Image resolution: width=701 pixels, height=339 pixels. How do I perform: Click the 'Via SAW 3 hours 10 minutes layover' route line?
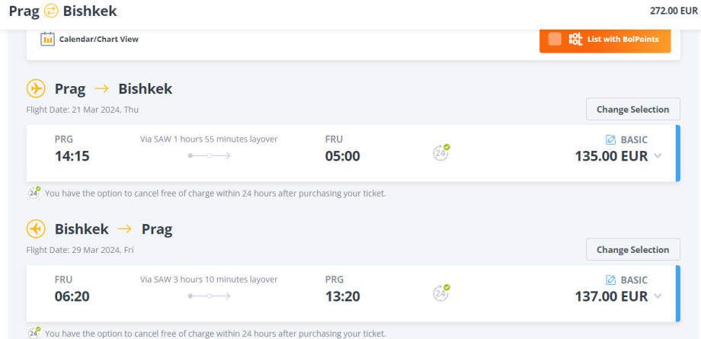pyautogui.click(x=209, y=296)
